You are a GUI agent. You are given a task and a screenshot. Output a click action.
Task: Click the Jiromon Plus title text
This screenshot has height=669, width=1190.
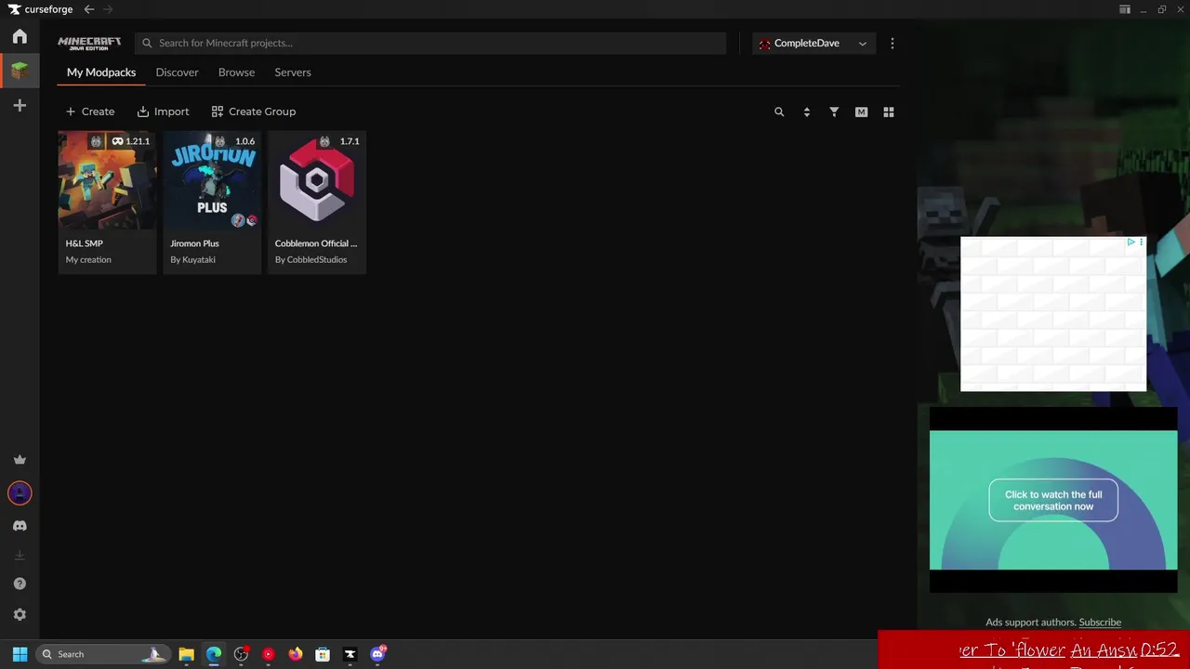pos(194,243)
